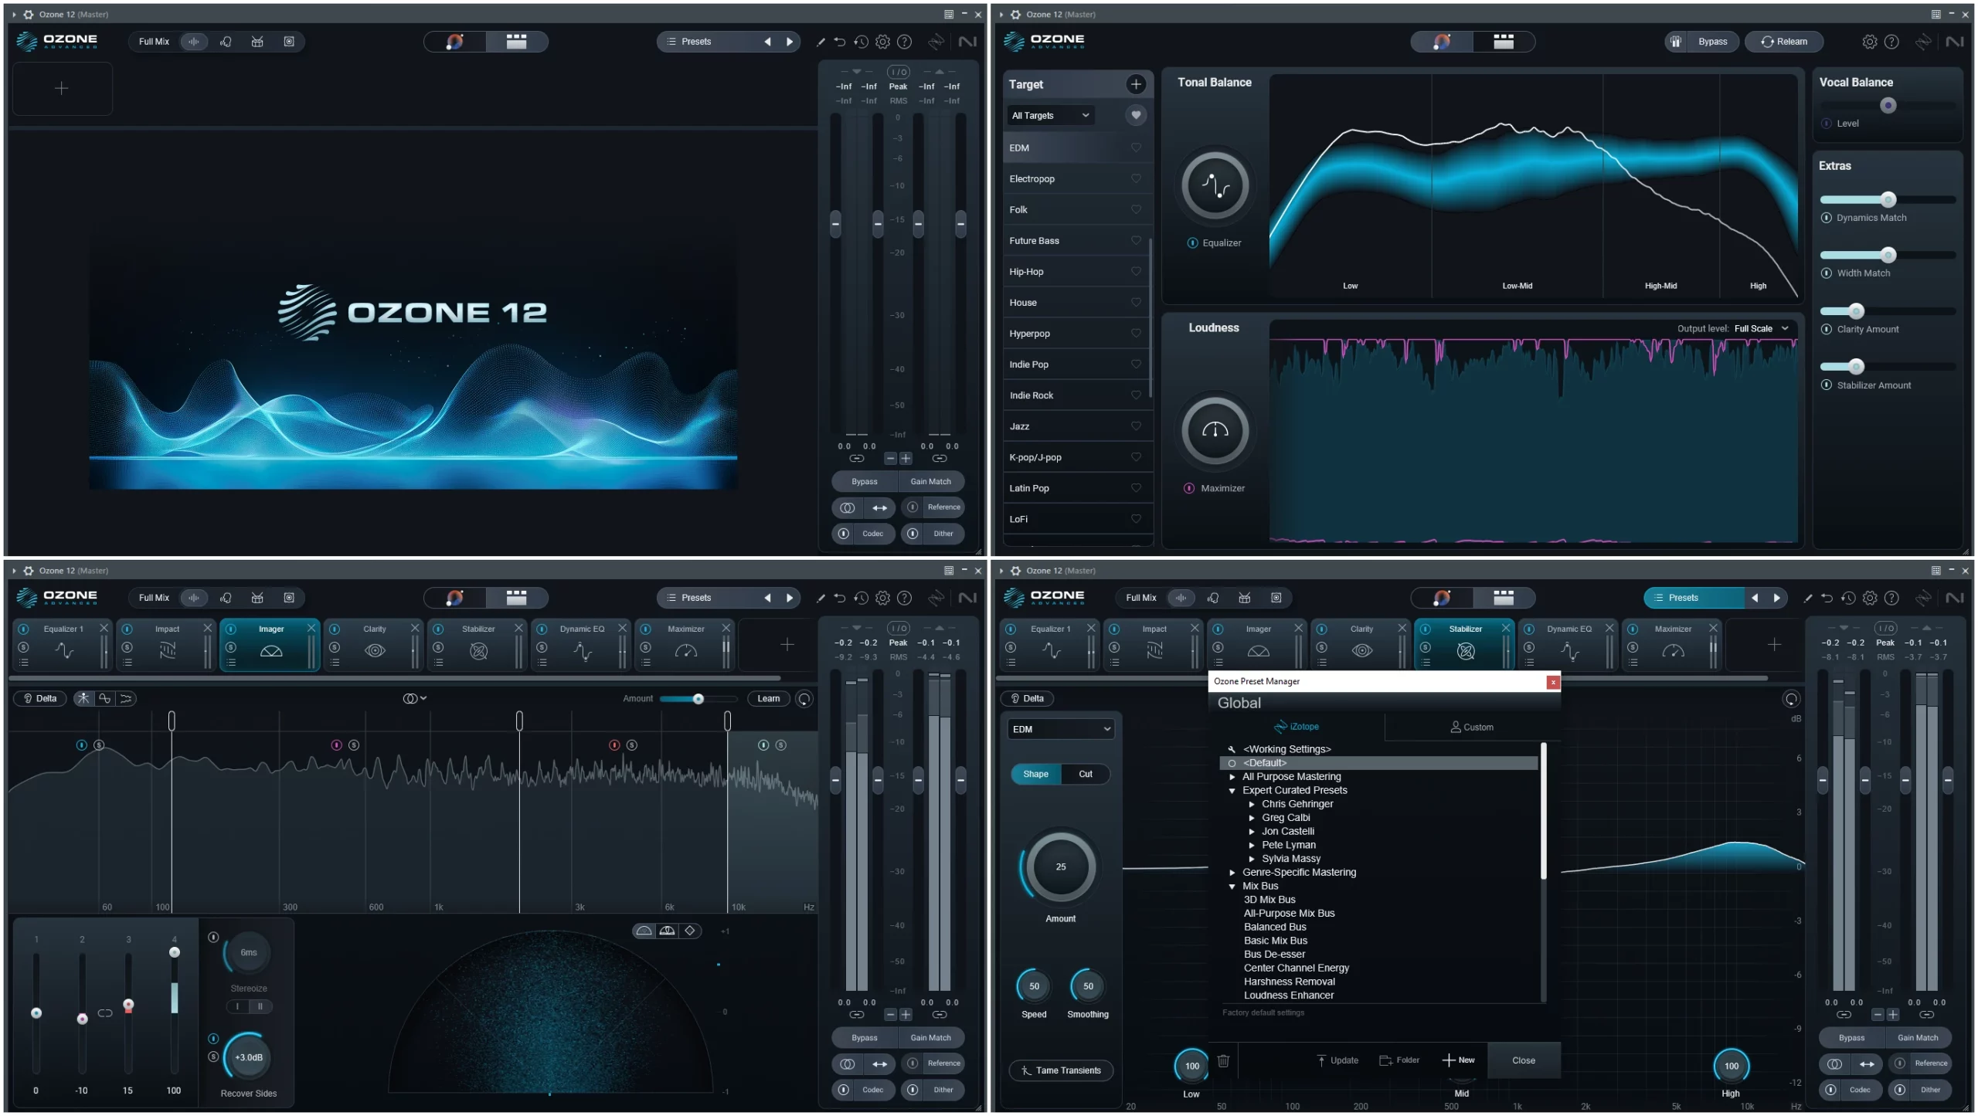
Task: Open the All Targets dropdown
Action: [x=1050, y=115]
